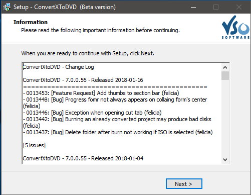Click the 0013448 Progress form bug entry
Screen dimensions: 251x195
(x=115, y=103)
